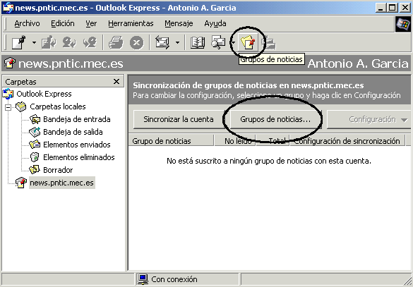
Task: Click the Find magnifier icon
Action: pyautogui.click(x=218, y=42)
